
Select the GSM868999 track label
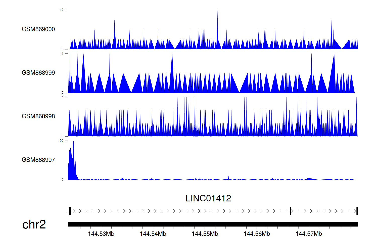coord(38,73)
